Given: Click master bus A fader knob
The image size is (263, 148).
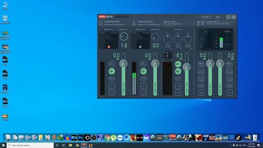Looking at the screenshot, I should (210, 64).
